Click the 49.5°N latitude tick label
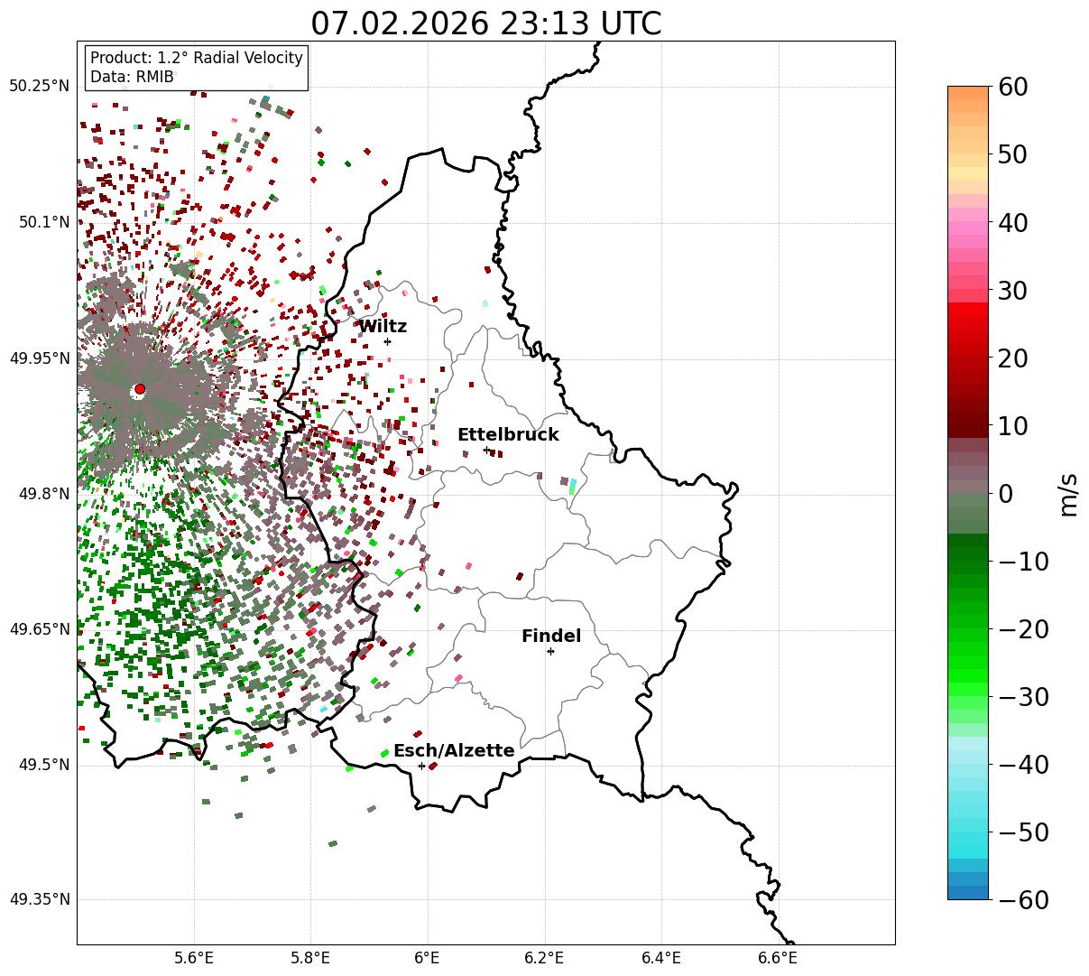Screen dimensions: 1089x976 click(43, 765)
